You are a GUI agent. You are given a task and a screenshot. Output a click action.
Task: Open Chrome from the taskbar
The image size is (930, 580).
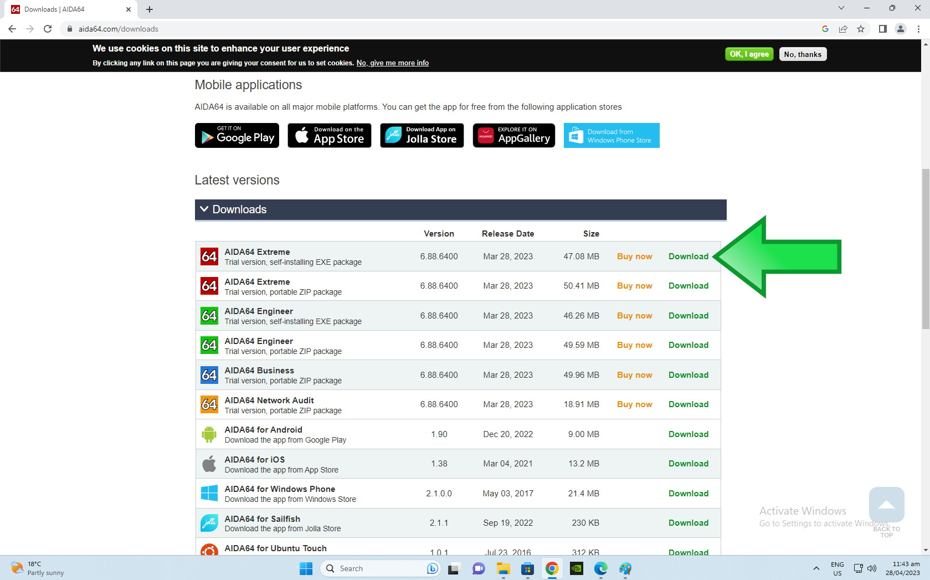pos(552,568)
